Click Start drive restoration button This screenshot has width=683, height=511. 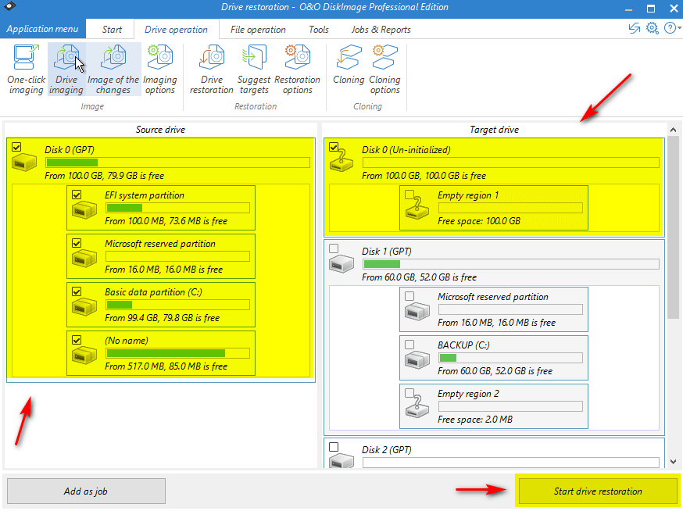pyautogui.click(x=598, y=491)
